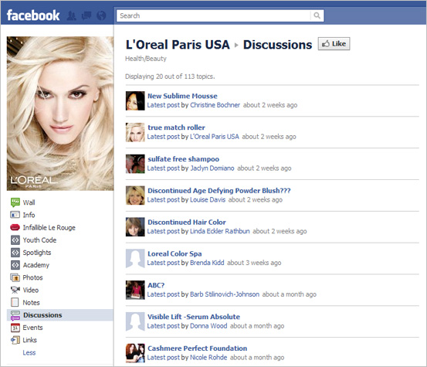This screenshot has height=367, width=427.
Task: Click Cashmere Perfect Foundation avatar thumbnail
Action: (135, 353)
